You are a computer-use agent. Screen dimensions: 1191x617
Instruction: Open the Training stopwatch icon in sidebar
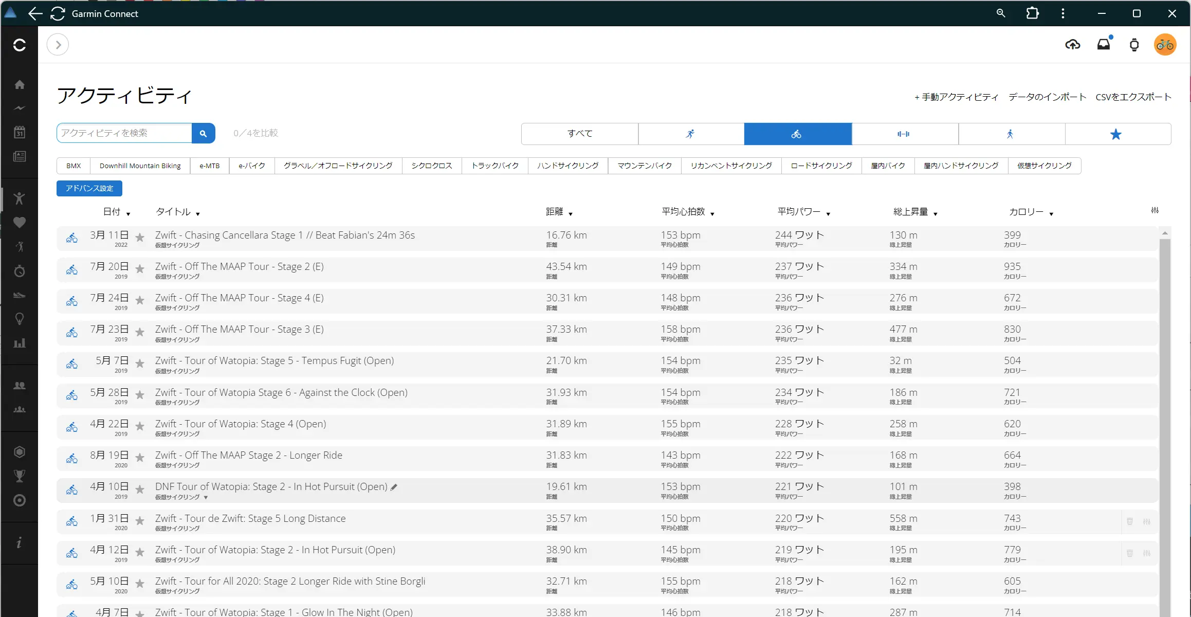click(20, 271)
